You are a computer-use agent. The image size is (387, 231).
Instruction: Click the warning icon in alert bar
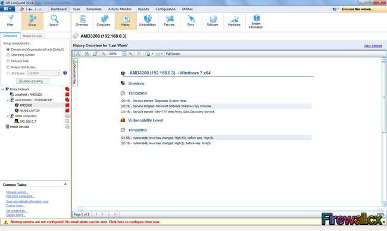point(6,222)
